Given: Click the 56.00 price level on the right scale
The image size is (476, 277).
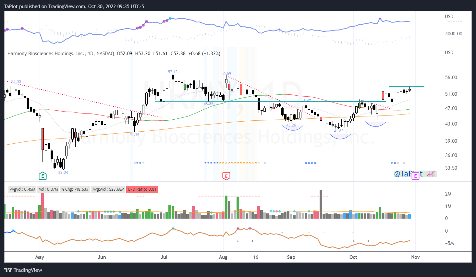Looking at the screenshot, I should coord(451,77).
